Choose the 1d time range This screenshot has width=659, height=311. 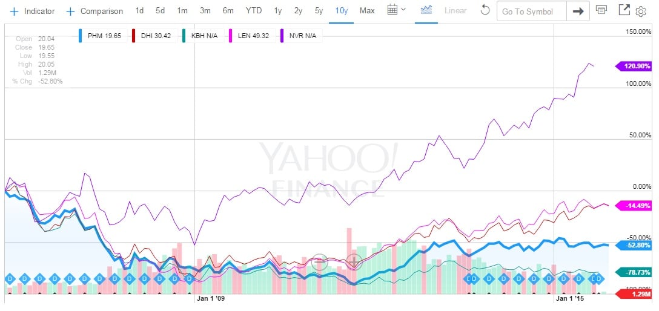tap(139, 11)
